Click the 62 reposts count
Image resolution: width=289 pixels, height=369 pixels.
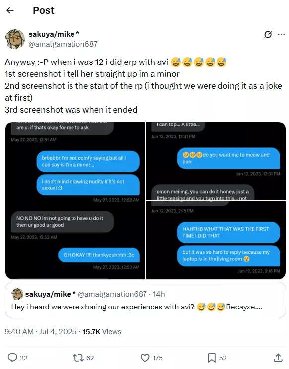90,358
